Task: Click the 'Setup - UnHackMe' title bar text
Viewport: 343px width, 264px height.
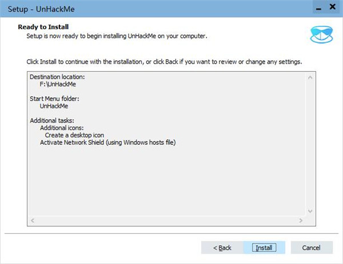Action: coord(41,9)
